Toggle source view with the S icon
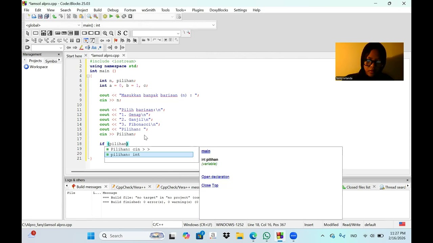This screenshot has width=433, height=243. pos(119,33)
